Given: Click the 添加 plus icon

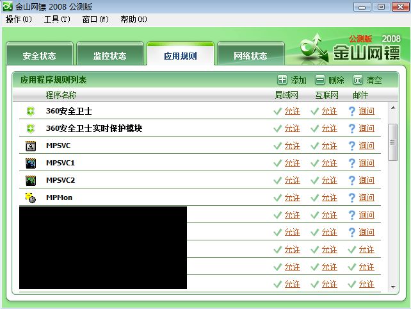Looking at the screenshot, I should coord(282,79).
